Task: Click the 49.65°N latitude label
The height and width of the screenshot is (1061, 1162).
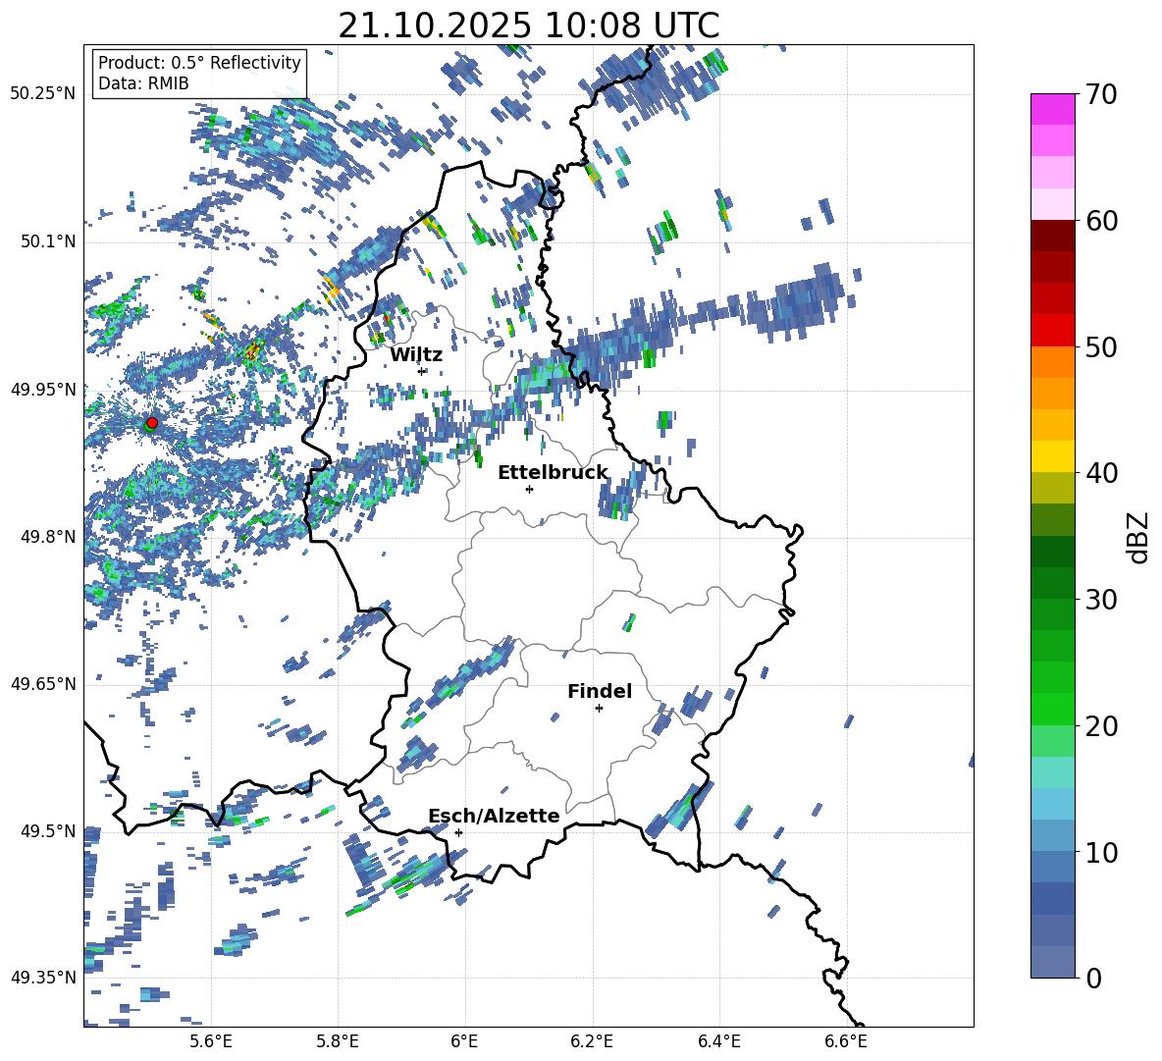Action: pyautogui.click(x=43, y=684)
